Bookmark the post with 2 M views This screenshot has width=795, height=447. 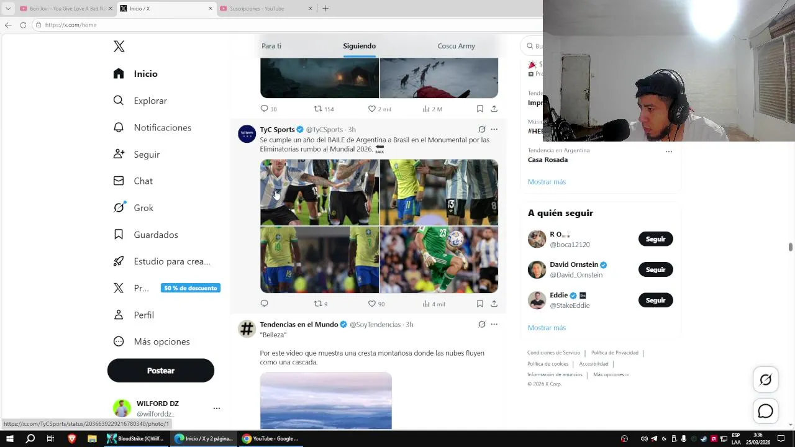point(479,109)
